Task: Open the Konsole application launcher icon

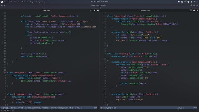Action: [2, 2]
